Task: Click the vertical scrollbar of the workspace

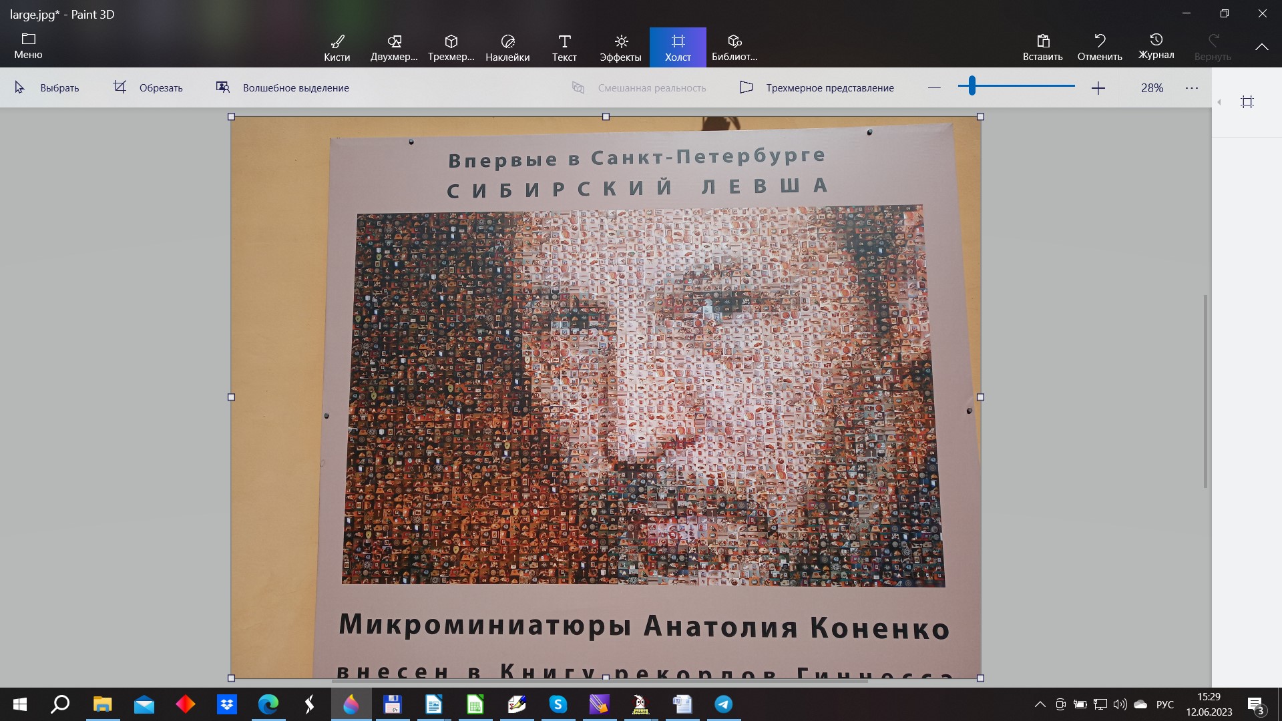Action: coord(1205,391)
